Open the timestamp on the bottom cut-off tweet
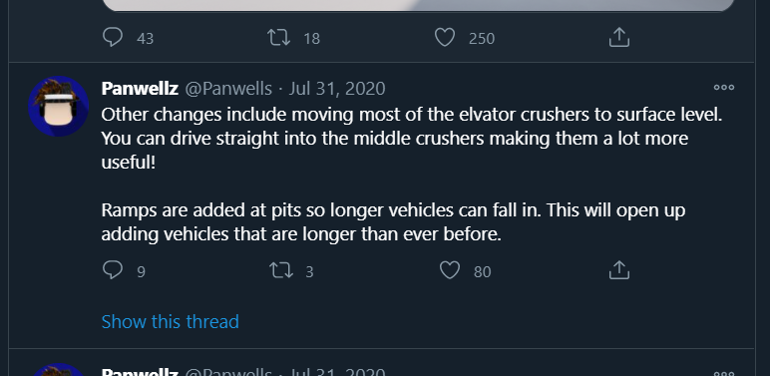Viewport: 770px width, 376px height. click(x=337, y=372)
